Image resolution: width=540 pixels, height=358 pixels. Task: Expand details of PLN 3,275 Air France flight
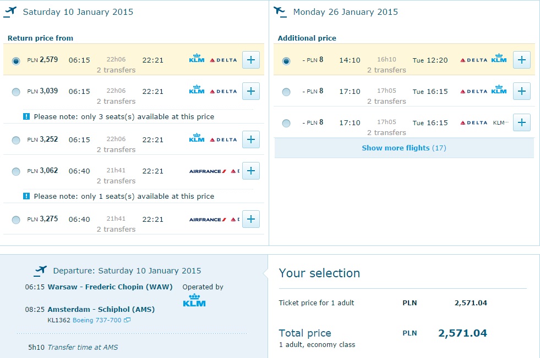point(250,219)
